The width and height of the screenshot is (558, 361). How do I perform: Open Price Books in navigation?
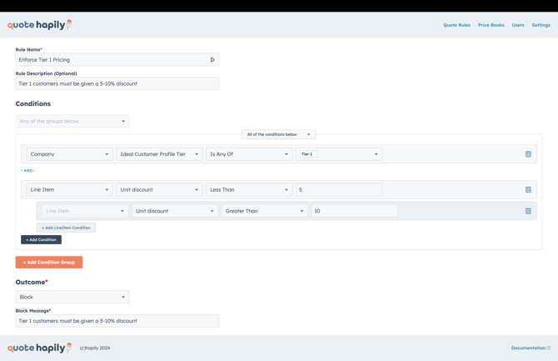[x=491, y=25]
